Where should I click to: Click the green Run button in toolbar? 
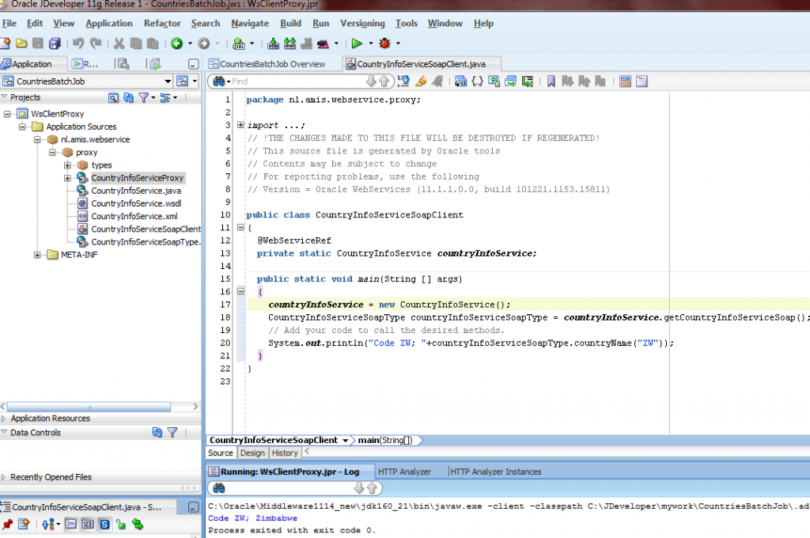click(357, 44)
